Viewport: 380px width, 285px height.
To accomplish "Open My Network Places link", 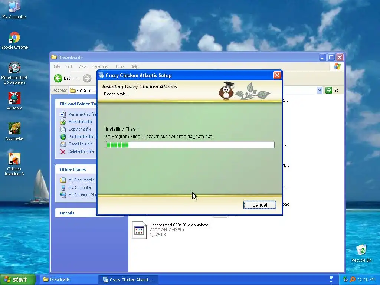I will tap(82, 195).
